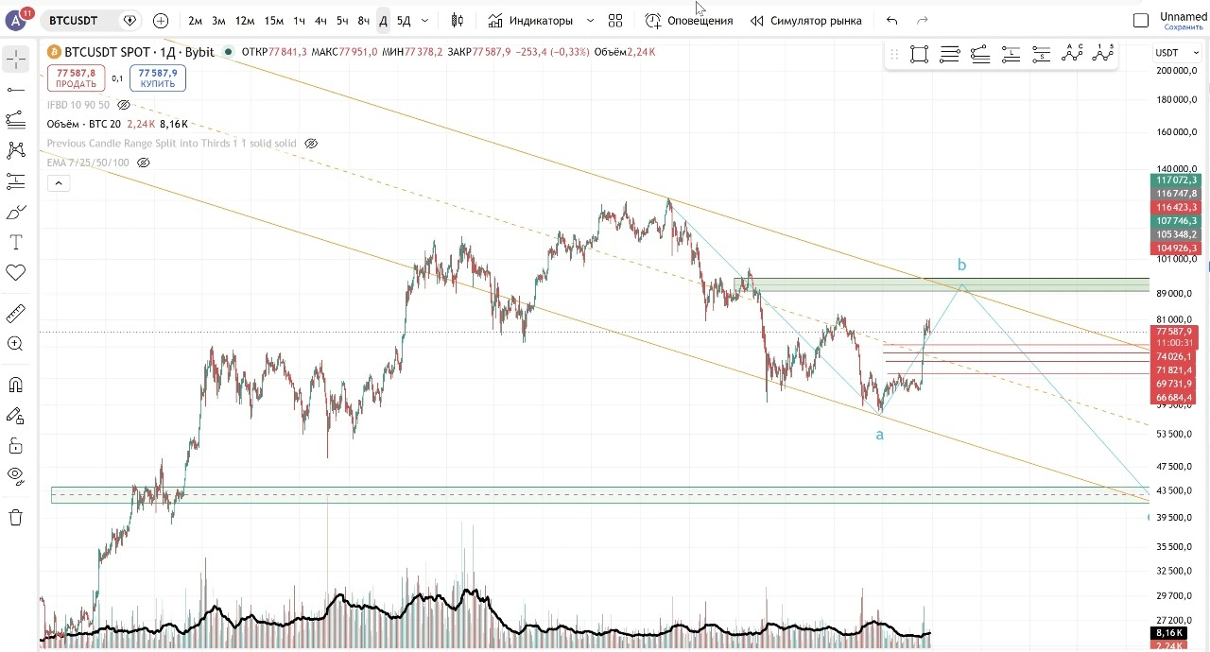Viewport: 1210px width, 652px height.
Task: Start the Симулятор рынка replay
Action: (805, 20)
